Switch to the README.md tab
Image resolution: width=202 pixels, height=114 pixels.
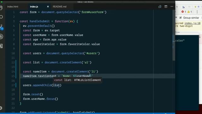tap(60, 7)
